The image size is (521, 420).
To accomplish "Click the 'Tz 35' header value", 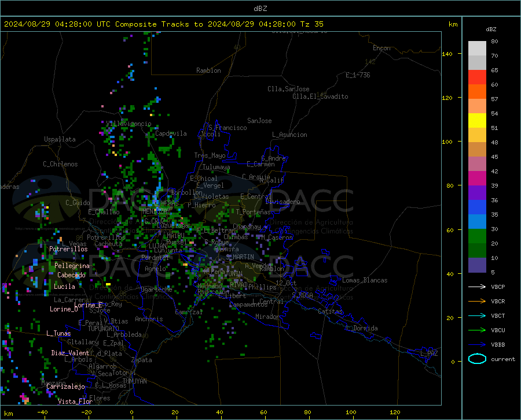I will pos(311,24).
